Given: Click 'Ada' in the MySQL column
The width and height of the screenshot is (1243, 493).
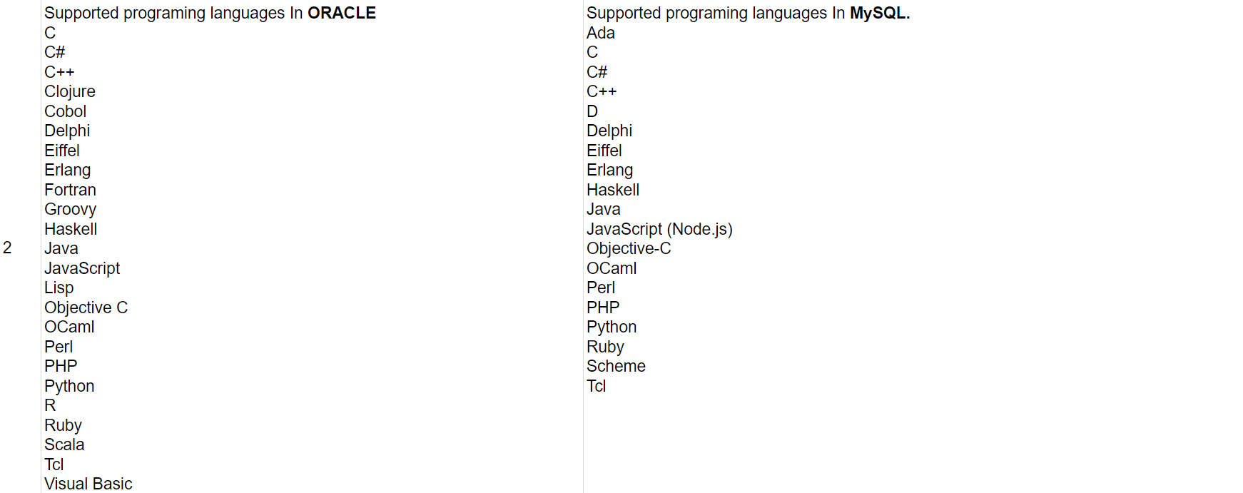Looking at the screenshot, I should click(601, 33).
